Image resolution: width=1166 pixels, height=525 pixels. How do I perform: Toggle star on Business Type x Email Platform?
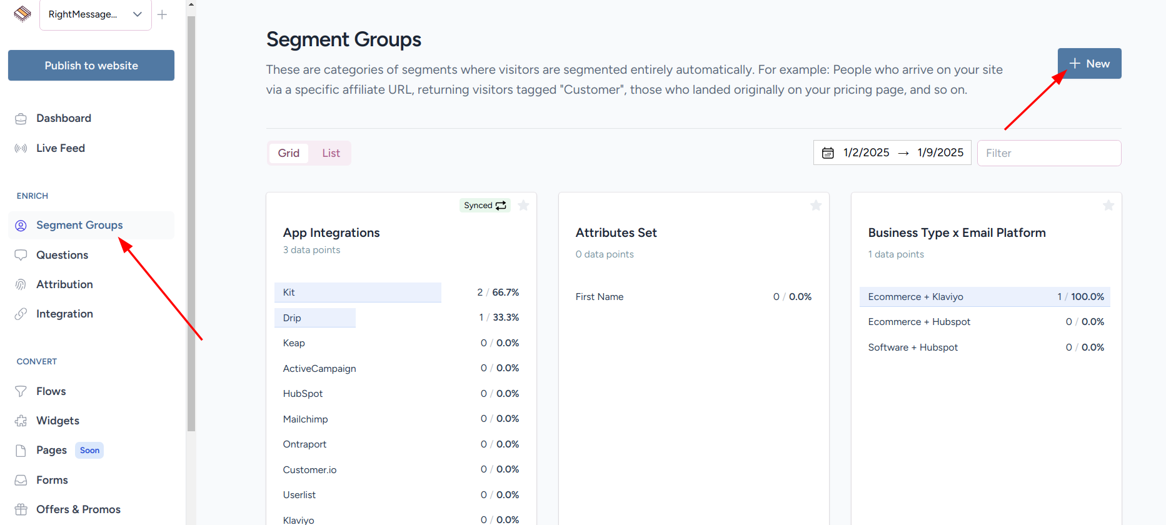point(1108,206)
